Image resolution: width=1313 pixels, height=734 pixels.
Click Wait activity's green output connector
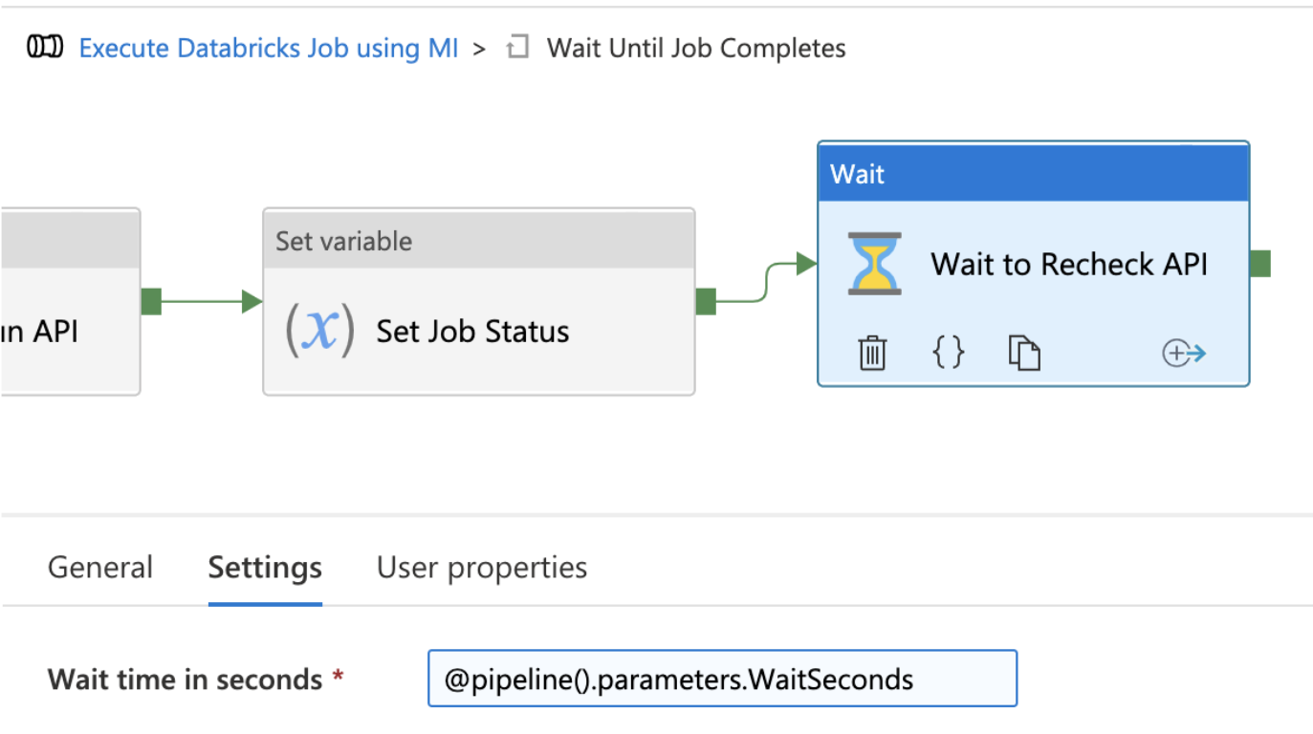click(1260, 264)
